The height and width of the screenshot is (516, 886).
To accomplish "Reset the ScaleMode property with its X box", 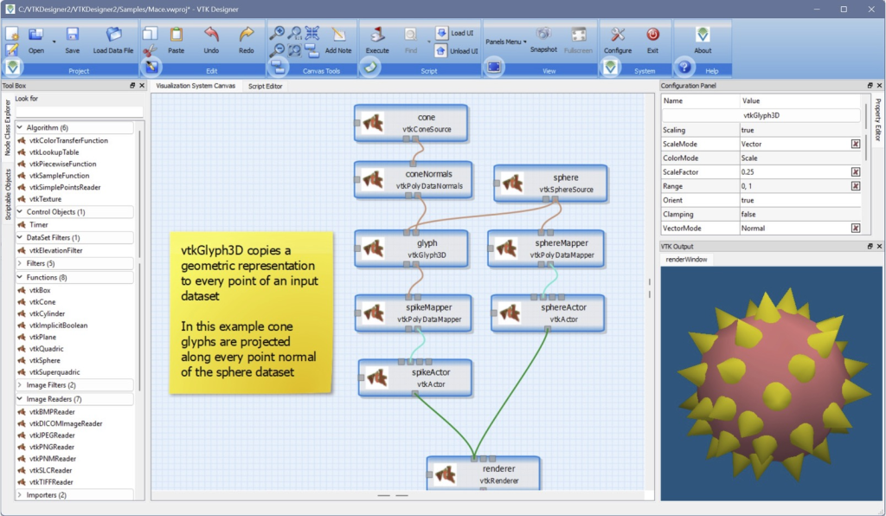I will click(855, 145).
